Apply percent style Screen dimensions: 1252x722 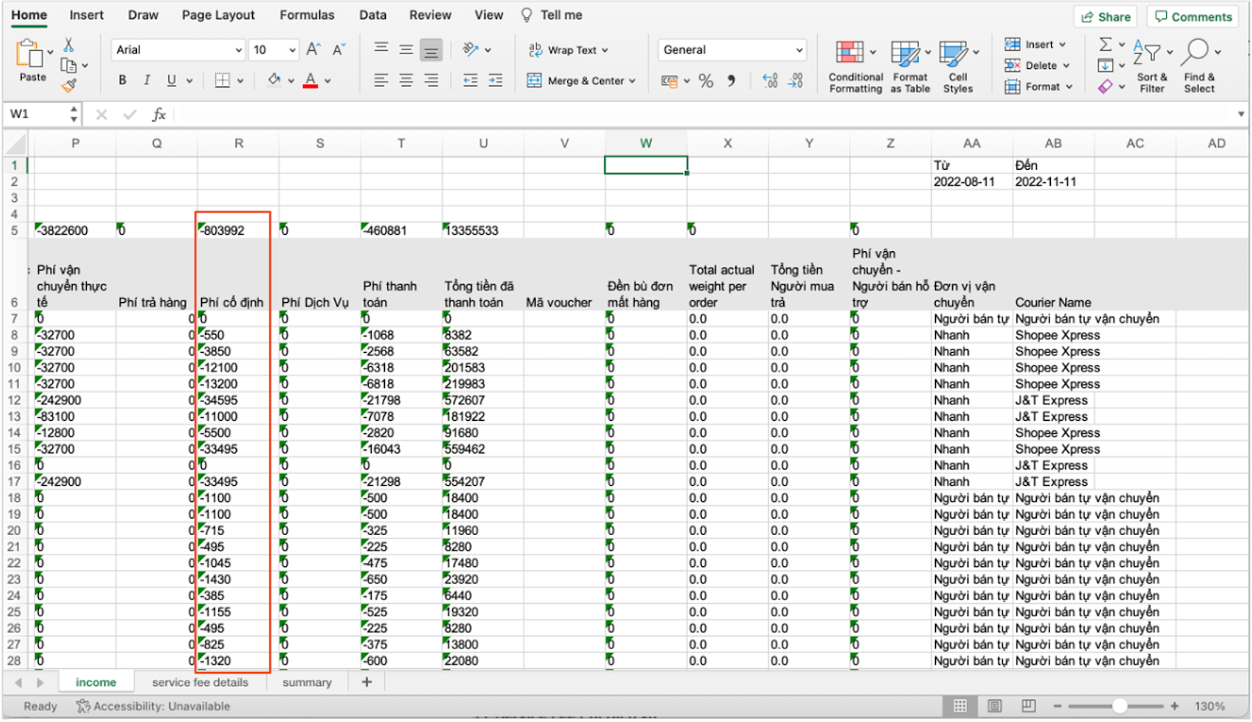(x=706, y=81)
